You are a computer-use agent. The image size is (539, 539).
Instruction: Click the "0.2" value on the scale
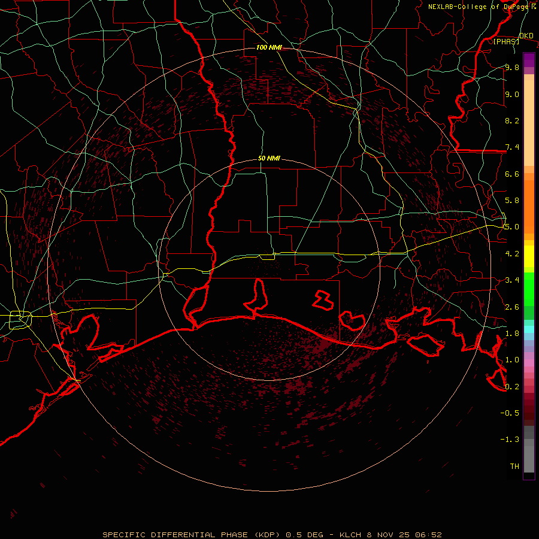coord(512,387)
